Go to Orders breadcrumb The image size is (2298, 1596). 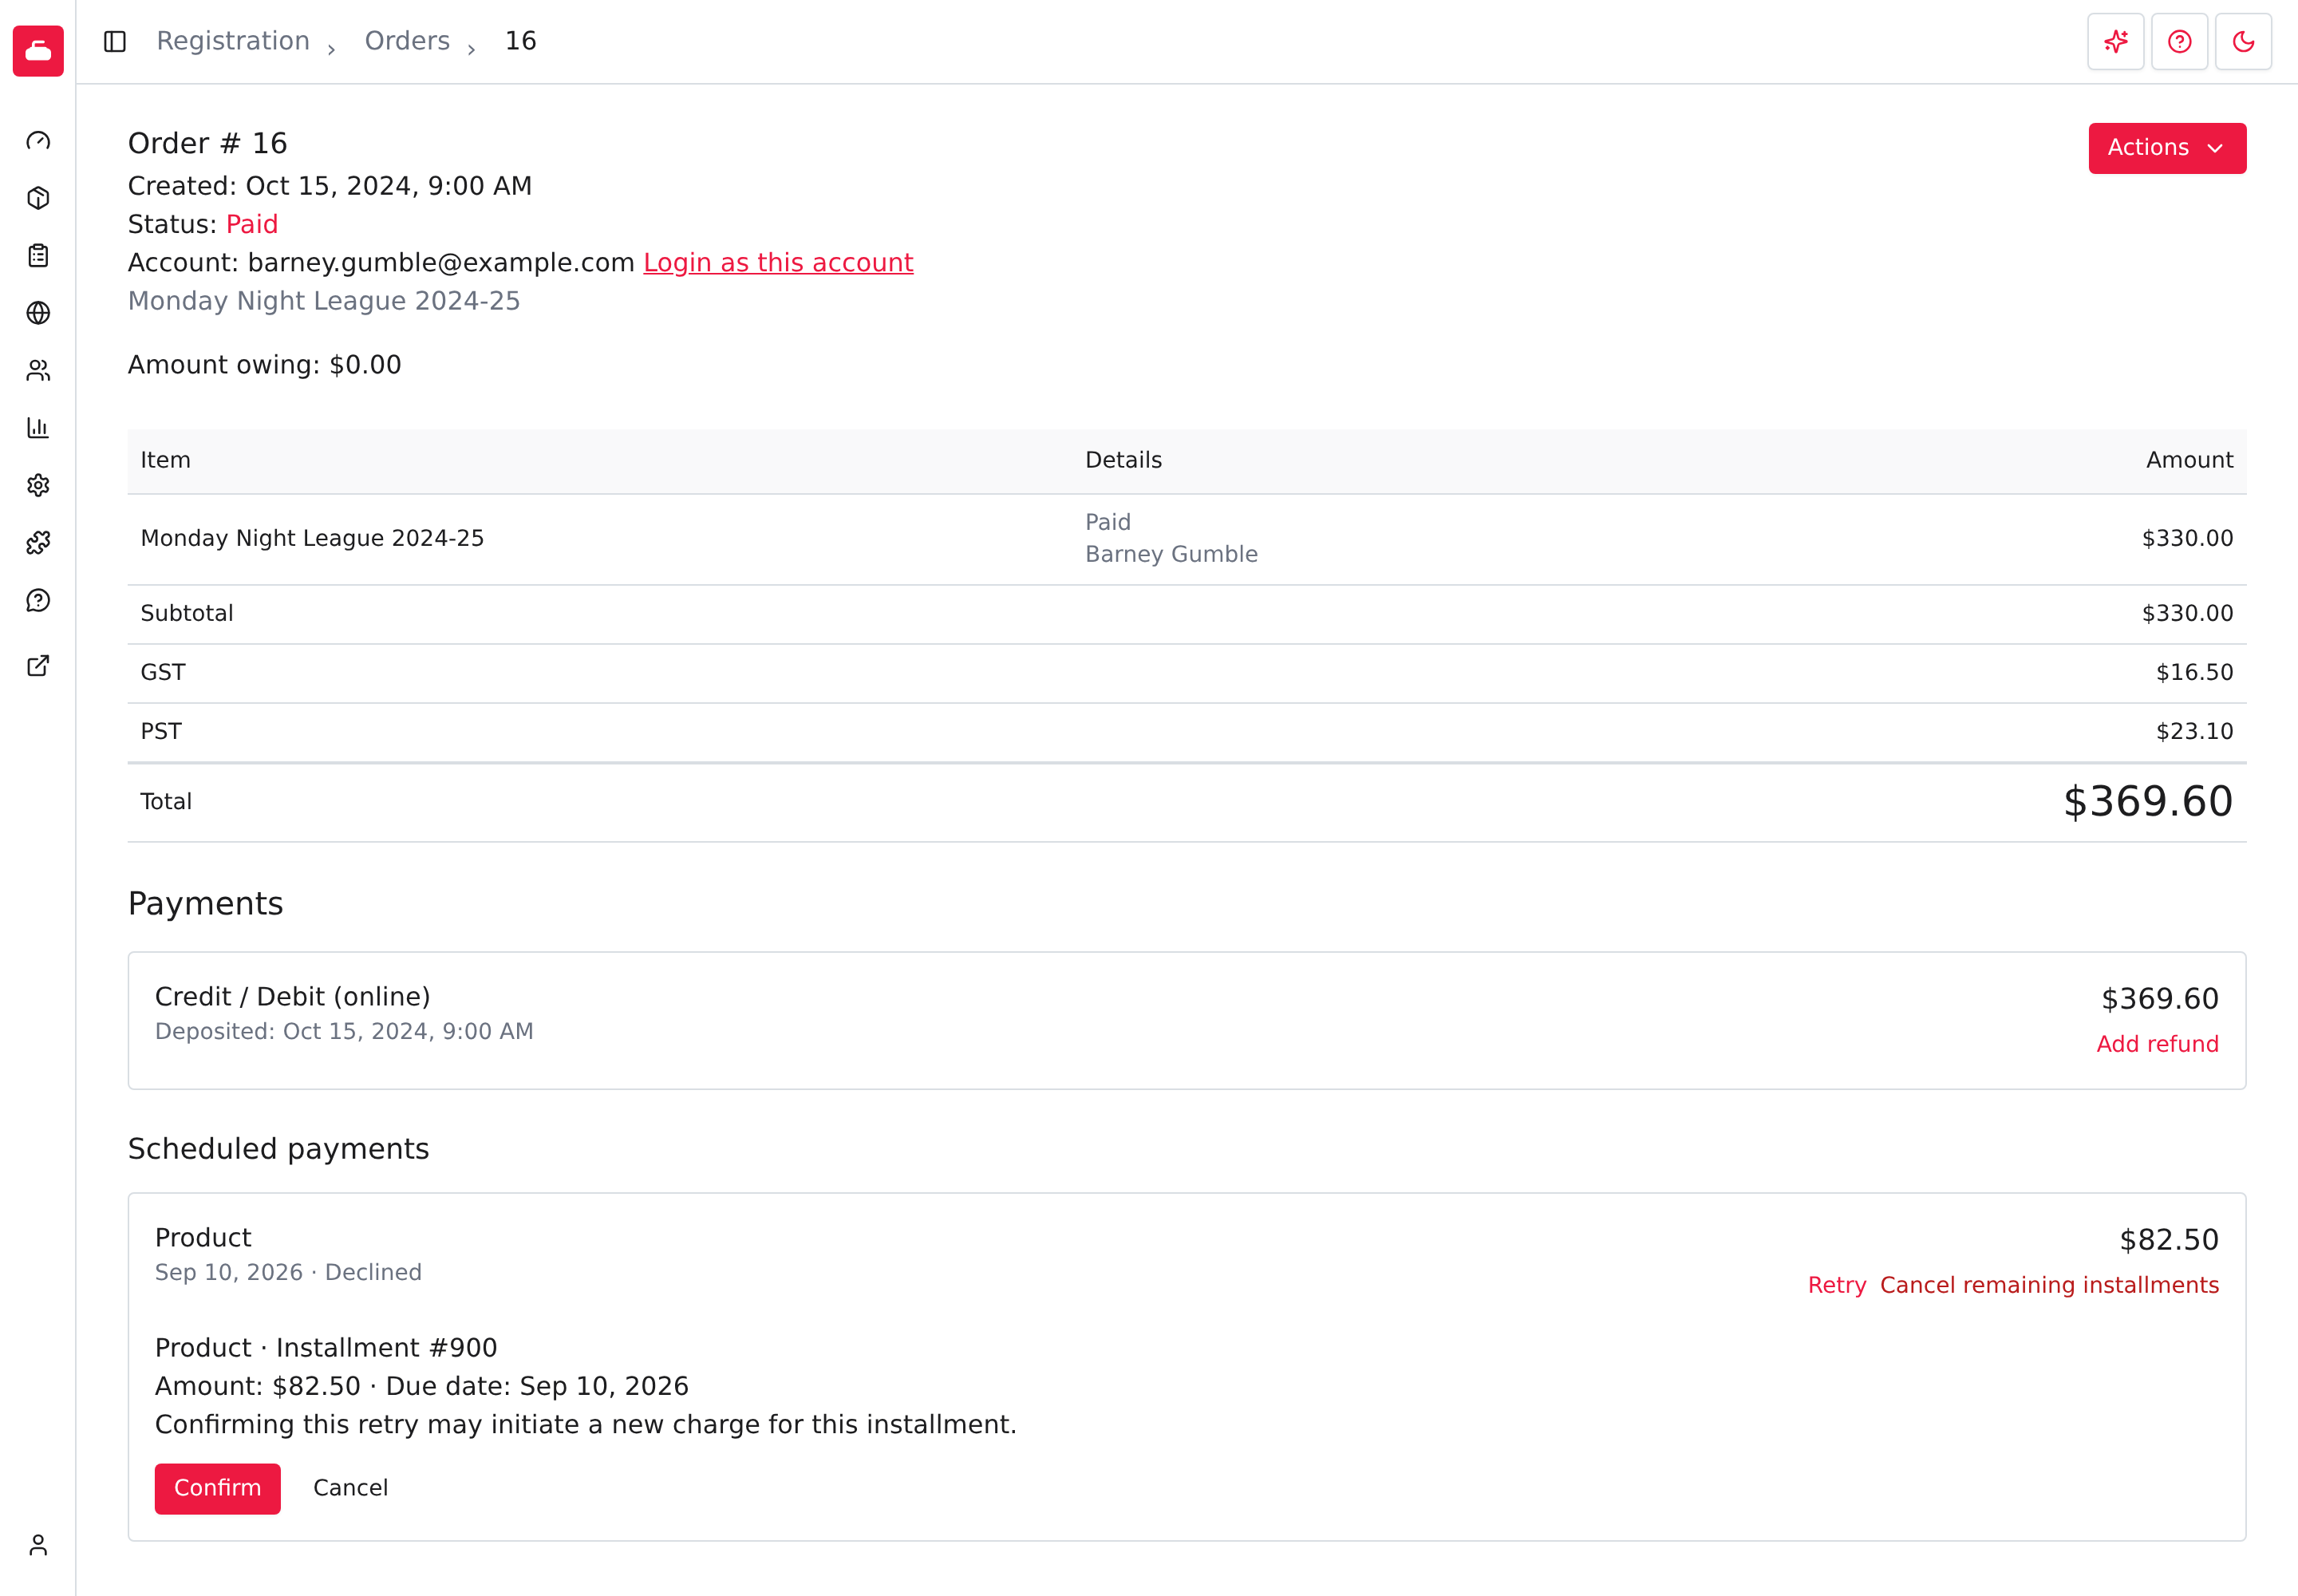point(407,41)
